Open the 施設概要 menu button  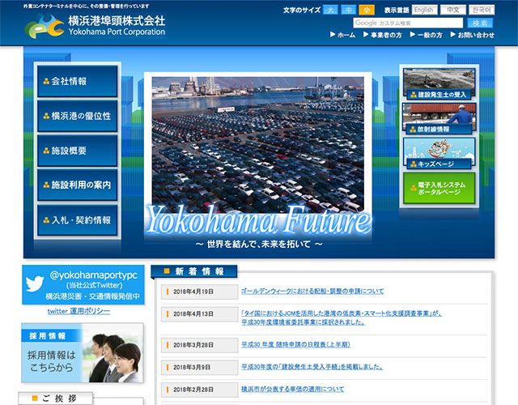[x=78, y=151]
